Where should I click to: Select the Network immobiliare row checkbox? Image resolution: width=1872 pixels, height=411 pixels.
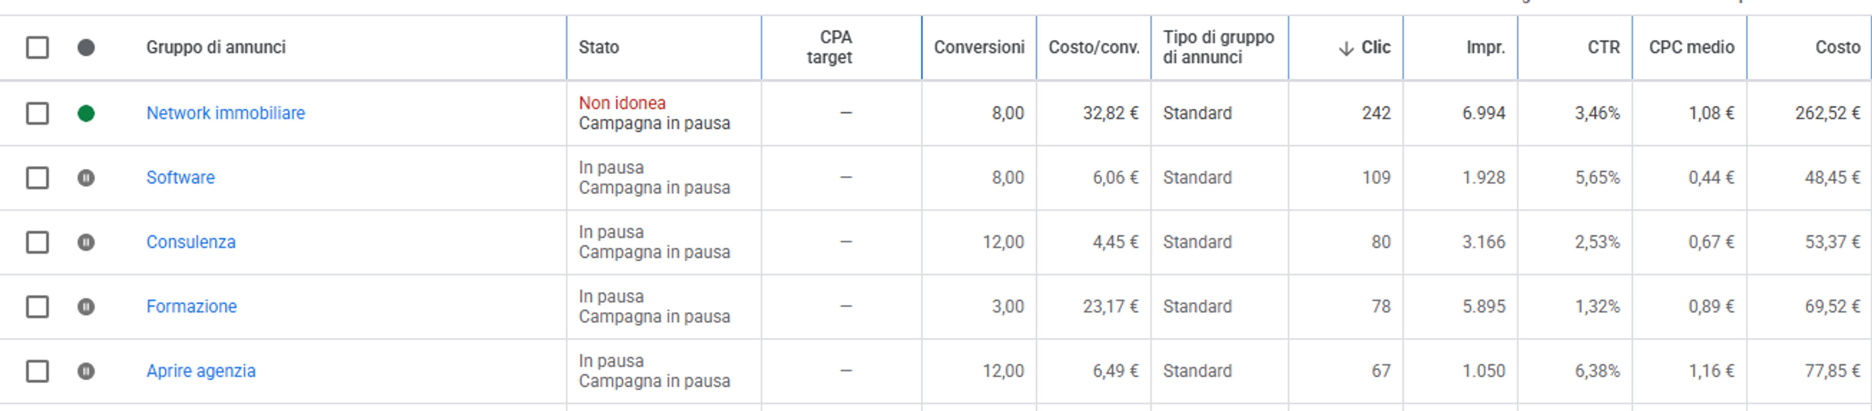(37, 113)
